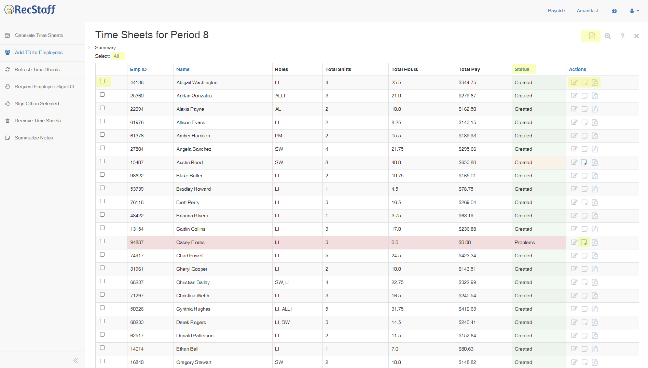Image resolution: width=648 pixels, height=368 pixels.
Task: Edit Brett Perry's time sheet
Action: [574, 202]
